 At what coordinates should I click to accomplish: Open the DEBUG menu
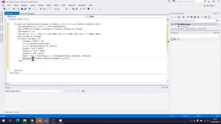[x=41, y=6]
